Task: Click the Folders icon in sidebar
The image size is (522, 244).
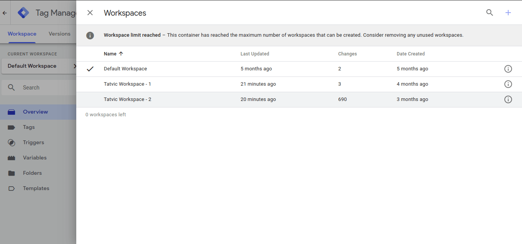Action: (x=11, y=173)
